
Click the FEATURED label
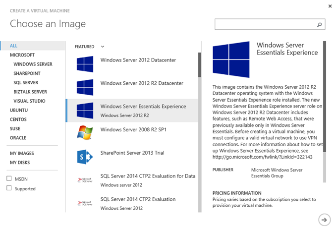(x=84, y=47)
